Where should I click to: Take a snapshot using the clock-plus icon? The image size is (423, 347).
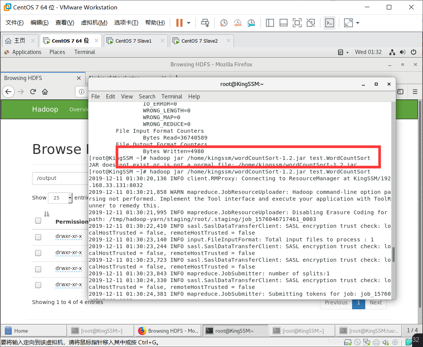pos(224,23)
